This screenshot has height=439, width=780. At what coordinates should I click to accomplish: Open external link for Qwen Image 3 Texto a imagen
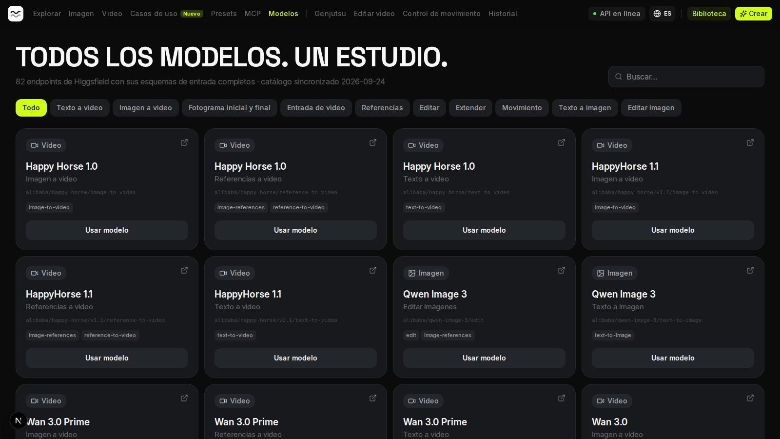pyautogui.click(x=750, y=270)
